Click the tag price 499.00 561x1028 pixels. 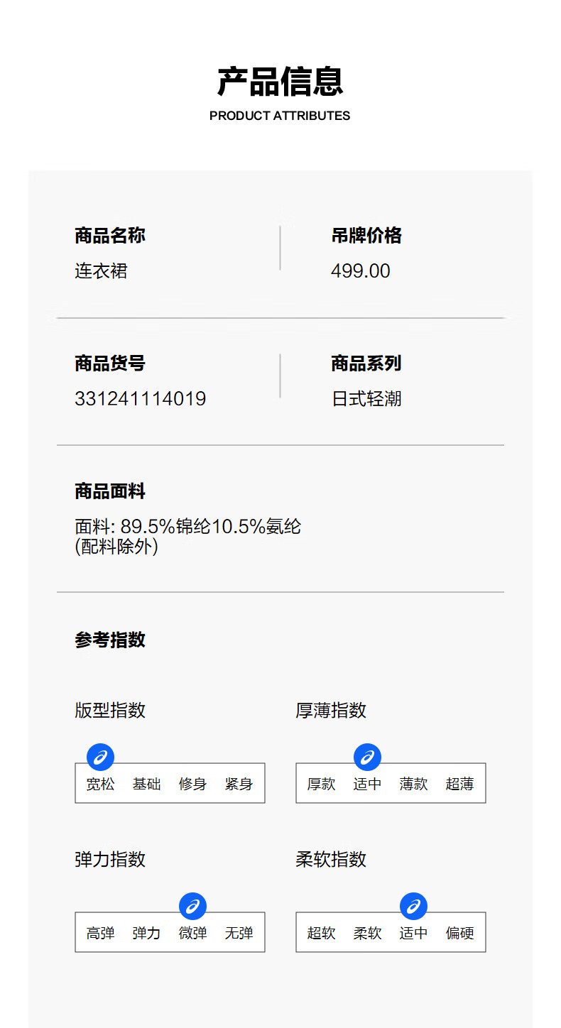(361, 270)
